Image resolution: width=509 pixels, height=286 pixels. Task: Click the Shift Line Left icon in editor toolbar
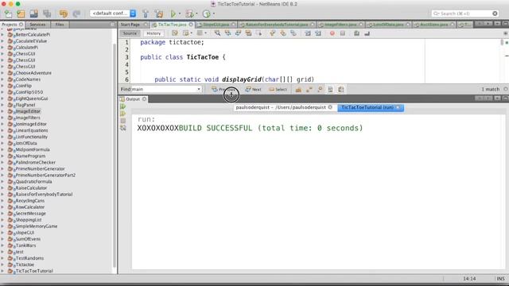[x=308, y=33]
